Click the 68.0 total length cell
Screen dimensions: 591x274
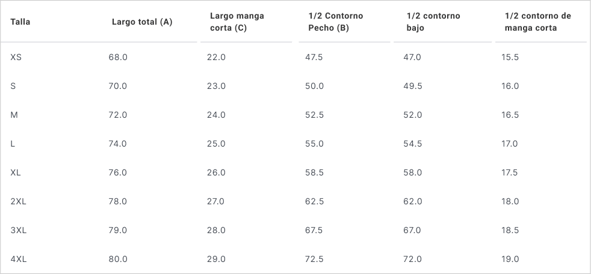[117, 57]
